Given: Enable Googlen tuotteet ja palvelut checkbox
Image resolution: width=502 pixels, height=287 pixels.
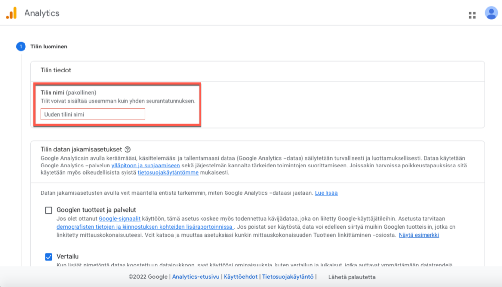Looking at the screenshot, I should click(49, 210).
